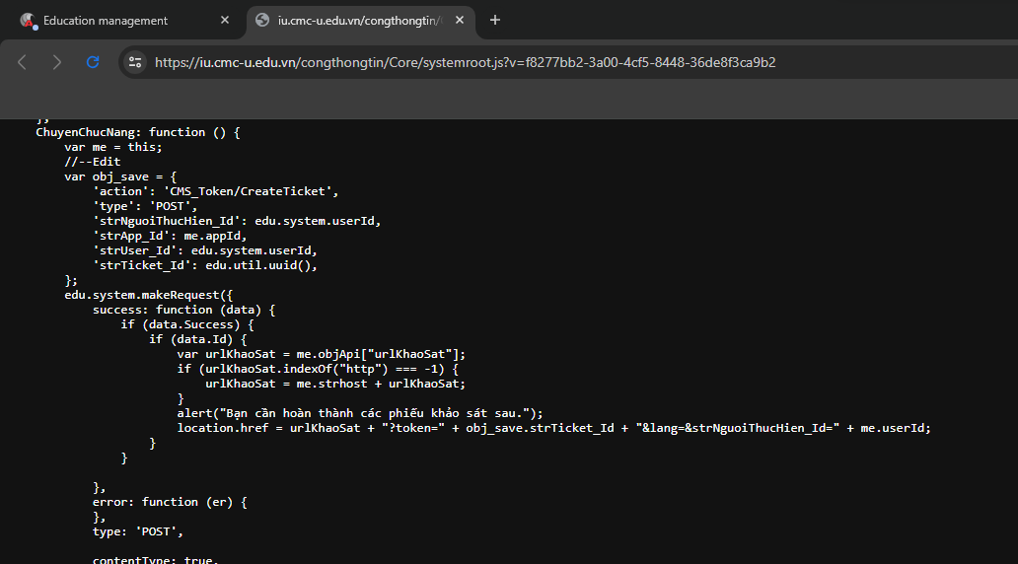
Task: Select the iu.cmc-u.edu.vn tab title
Action: click(x=355, y=21)
